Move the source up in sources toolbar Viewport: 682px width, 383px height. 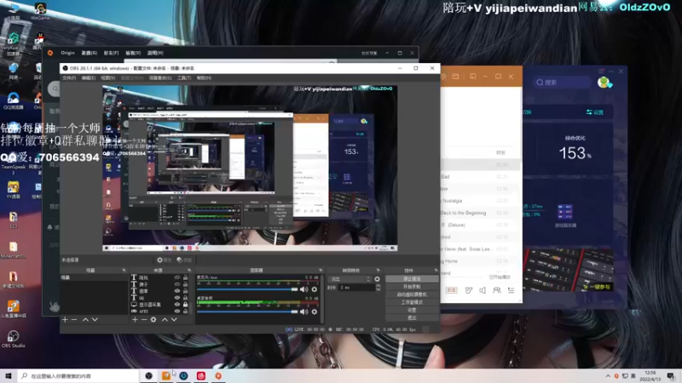[x=165, y=320]
